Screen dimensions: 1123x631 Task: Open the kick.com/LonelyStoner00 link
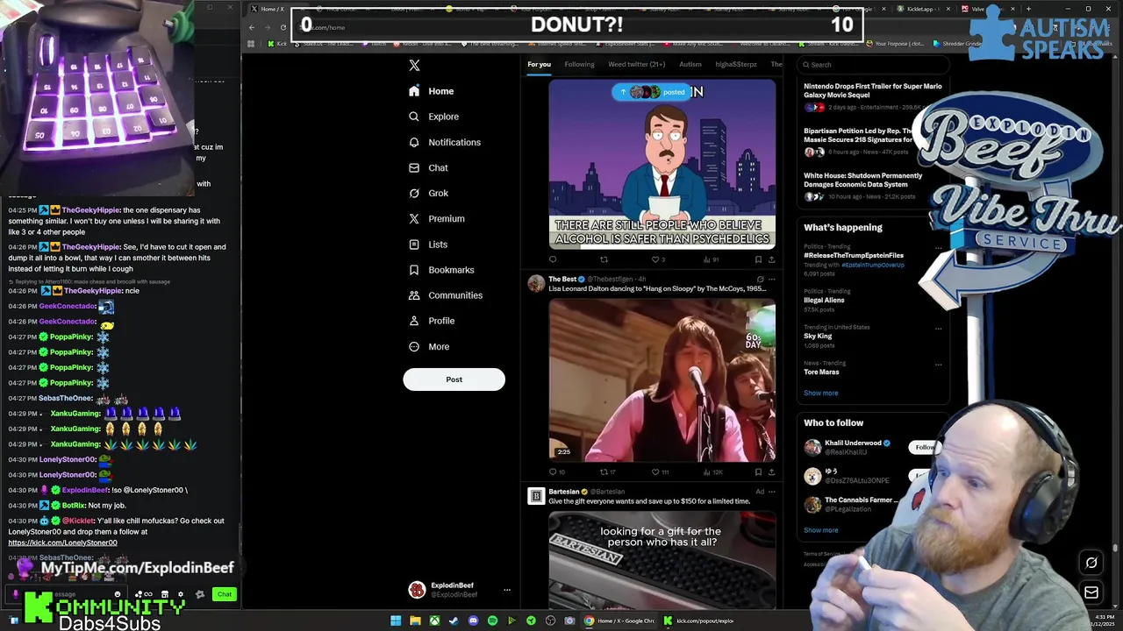(x=62, y=542)
